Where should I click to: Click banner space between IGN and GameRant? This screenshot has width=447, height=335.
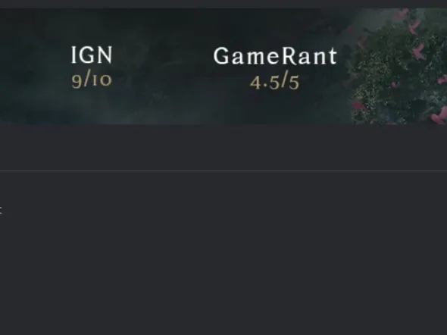pyautogui.click(x=162, y=67)
